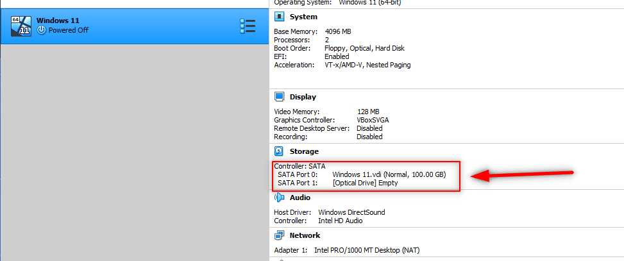This screenshot has width=624, height=261.
Task: Open the Display section header
Action: (303, 97)
